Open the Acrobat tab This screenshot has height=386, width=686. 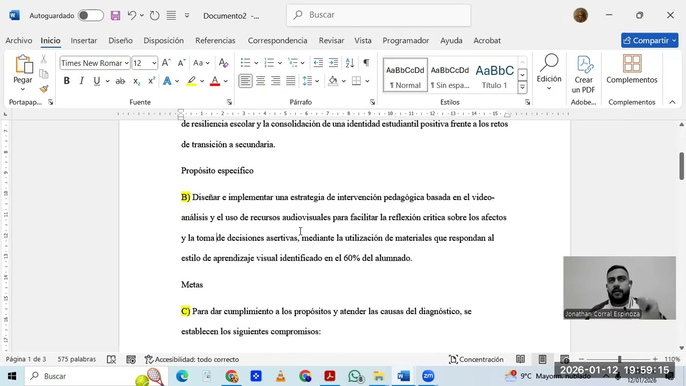[487, 41]
